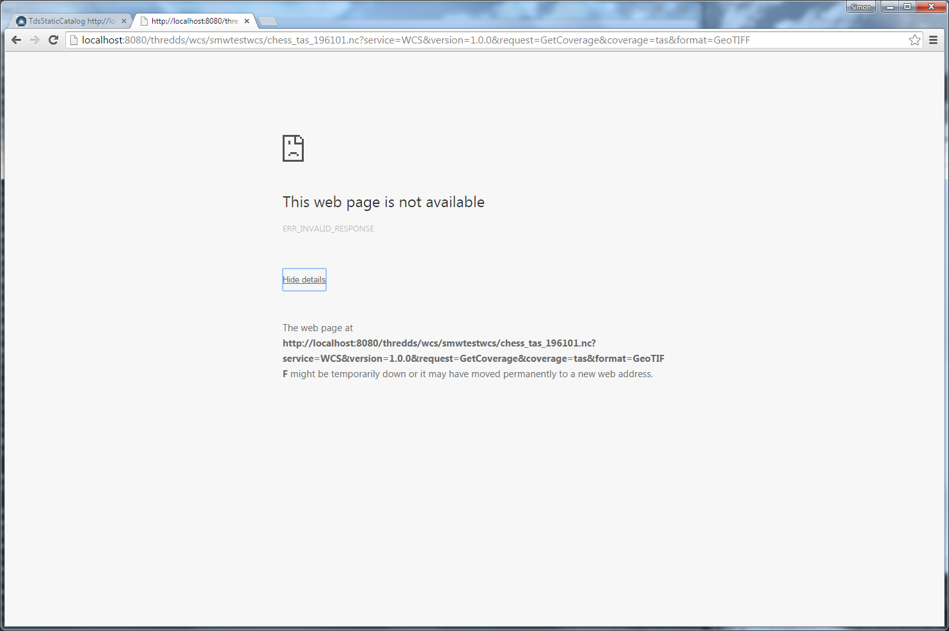
Task: Go back using the browser back arrow
Action: tap(17, 40)
